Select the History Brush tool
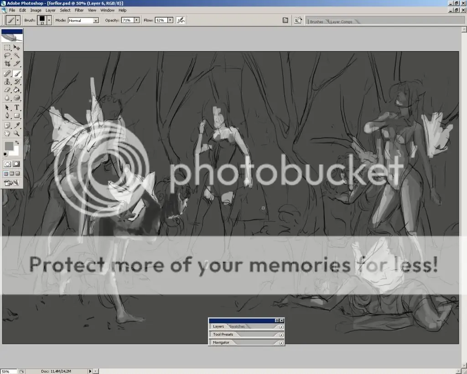The image size is (467, 374). (x=17, y=82)
